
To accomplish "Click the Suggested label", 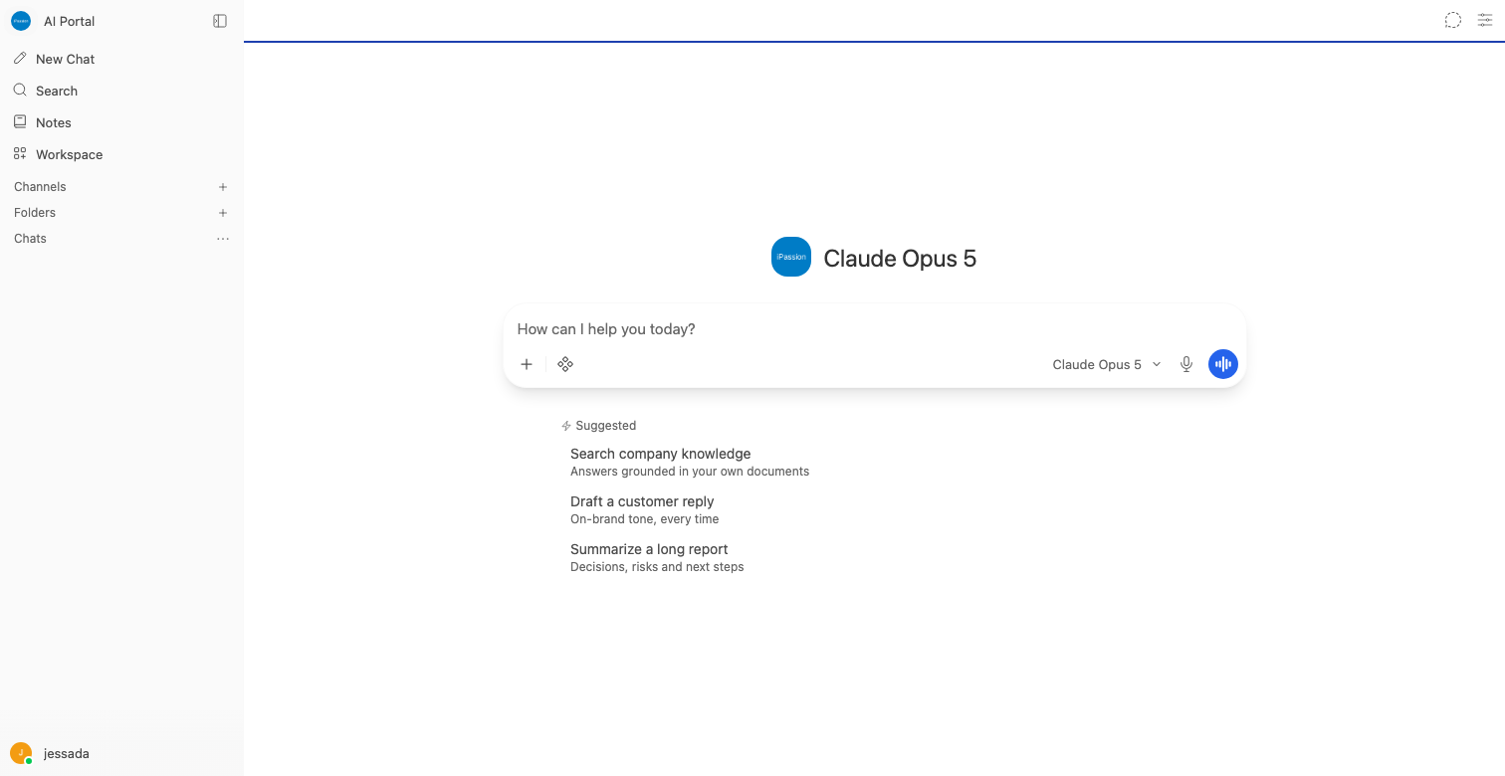I will click(x=605, y=426).
